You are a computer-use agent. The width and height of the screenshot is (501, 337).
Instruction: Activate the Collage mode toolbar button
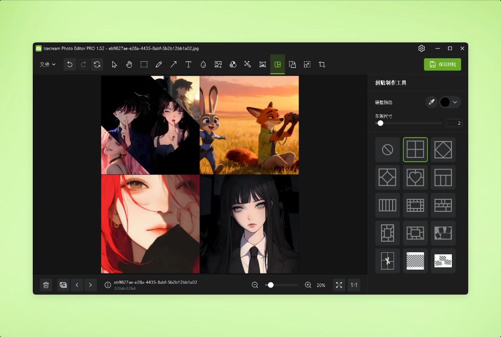[277, 64]
